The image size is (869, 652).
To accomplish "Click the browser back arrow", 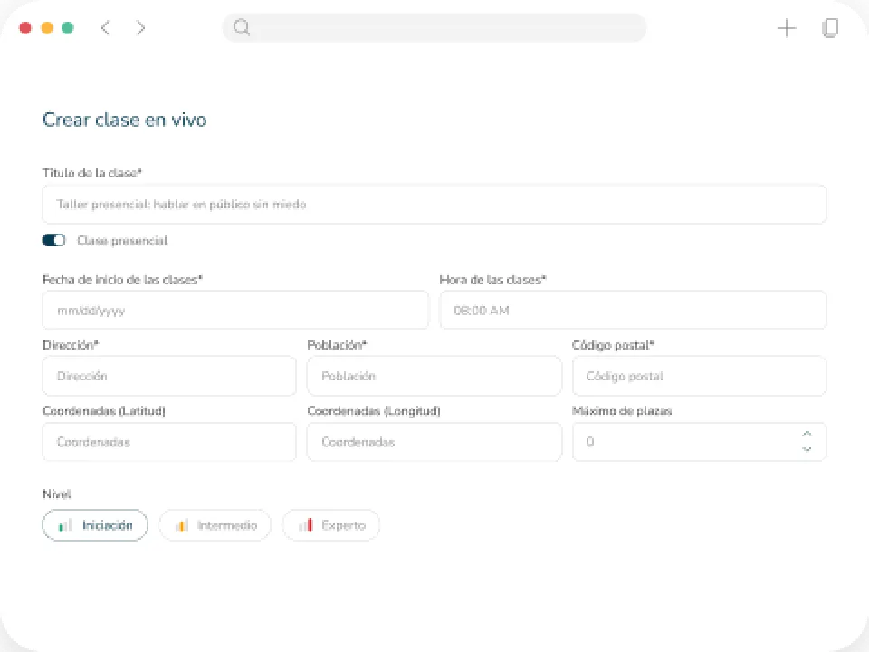I will click(105, 27).
